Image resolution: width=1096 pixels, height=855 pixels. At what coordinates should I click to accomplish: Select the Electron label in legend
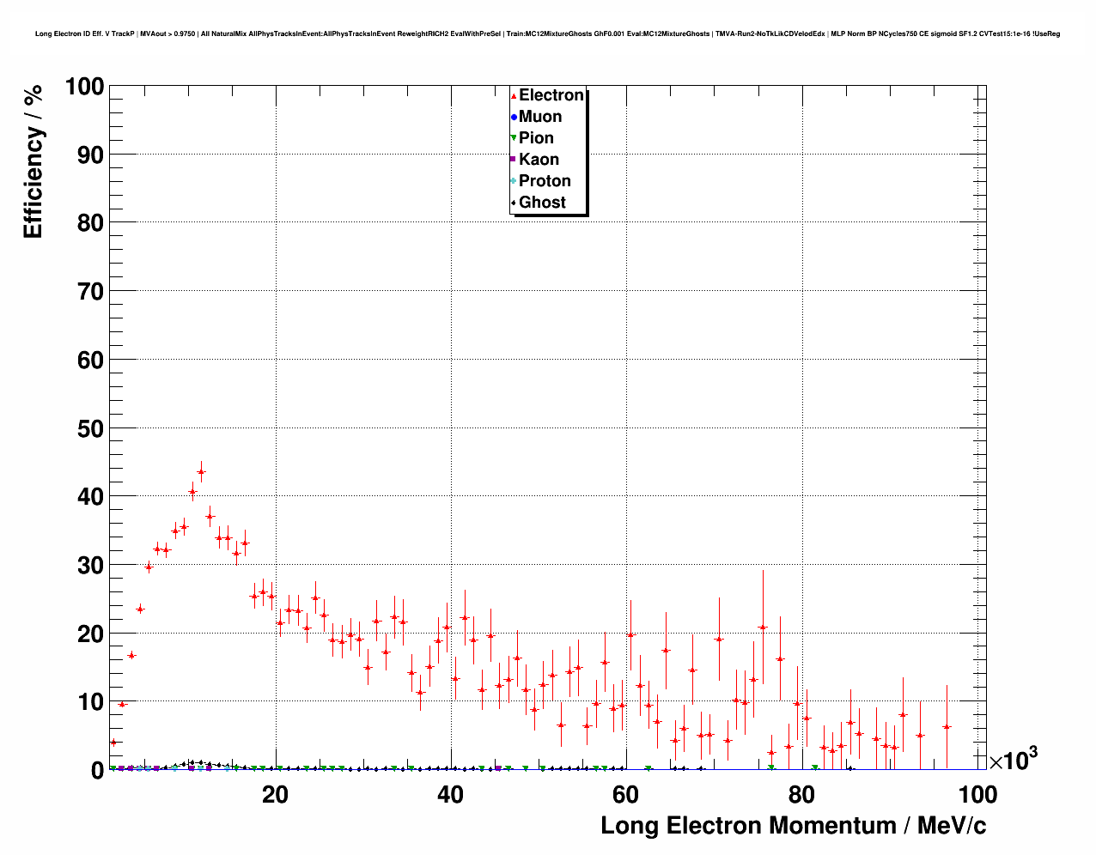click(x=551, y=95)
